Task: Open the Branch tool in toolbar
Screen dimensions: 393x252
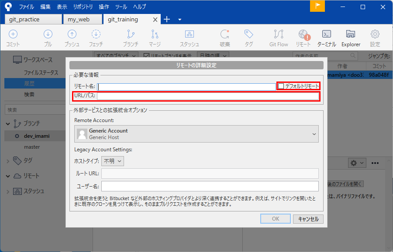Action: [x=130, y=38]
